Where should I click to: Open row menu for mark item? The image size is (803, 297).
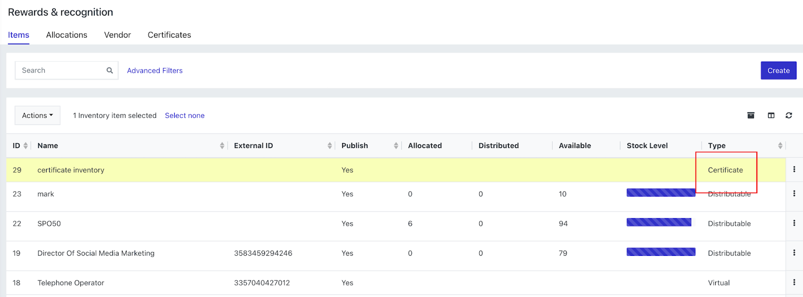[x=794, y=194]
